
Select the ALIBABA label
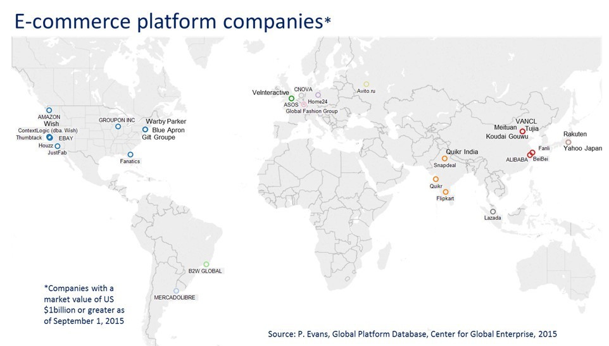(x=517, y=160)
